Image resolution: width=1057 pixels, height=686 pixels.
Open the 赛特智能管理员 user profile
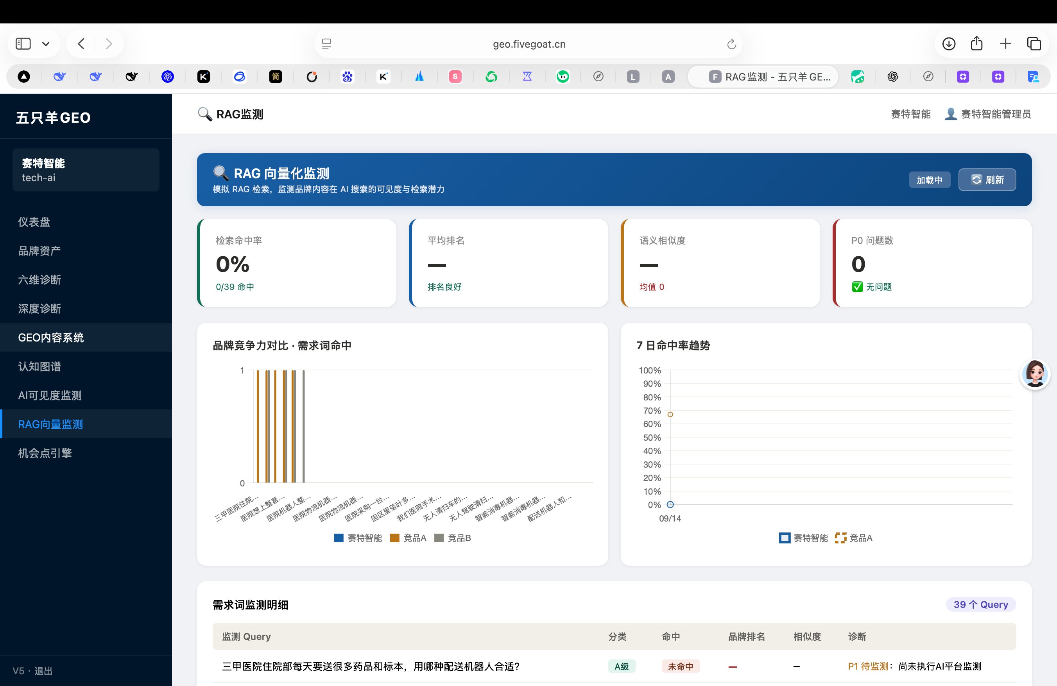pos(988,114)
